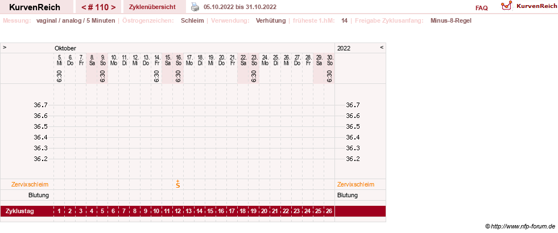
Task: Select cycle day 19 cell
Action: (x=253, y=211)
